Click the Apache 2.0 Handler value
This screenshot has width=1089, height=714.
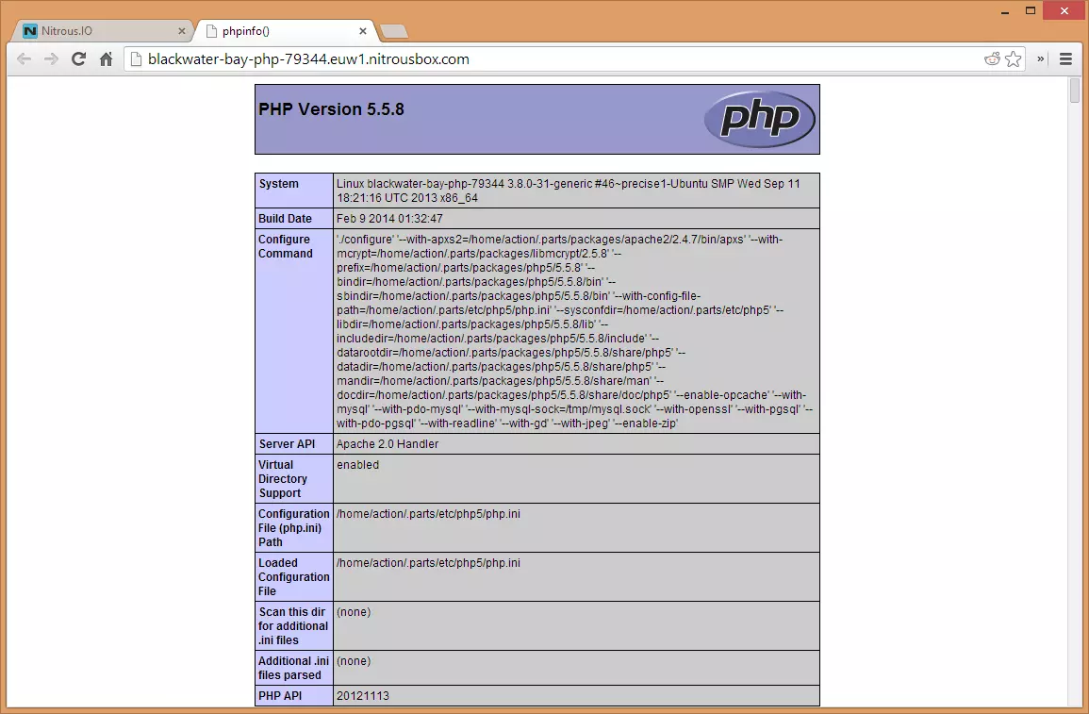(x=388, y=444)
